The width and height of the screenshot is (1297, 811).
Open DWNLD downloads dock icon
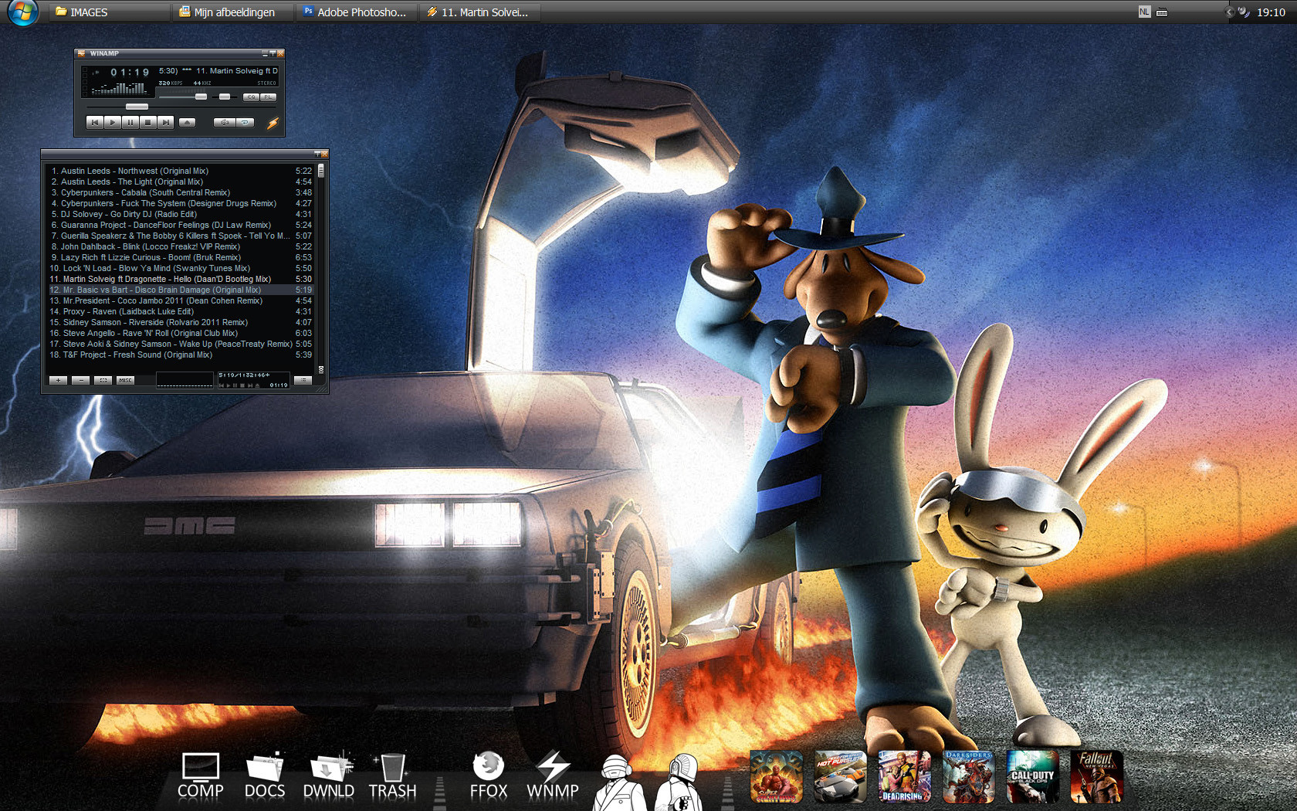pyautogui.click(x=329, y=775)
